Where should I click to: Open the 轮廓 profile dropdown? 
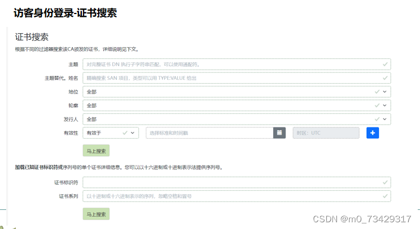pyautogui.click(x=237, y=106)
